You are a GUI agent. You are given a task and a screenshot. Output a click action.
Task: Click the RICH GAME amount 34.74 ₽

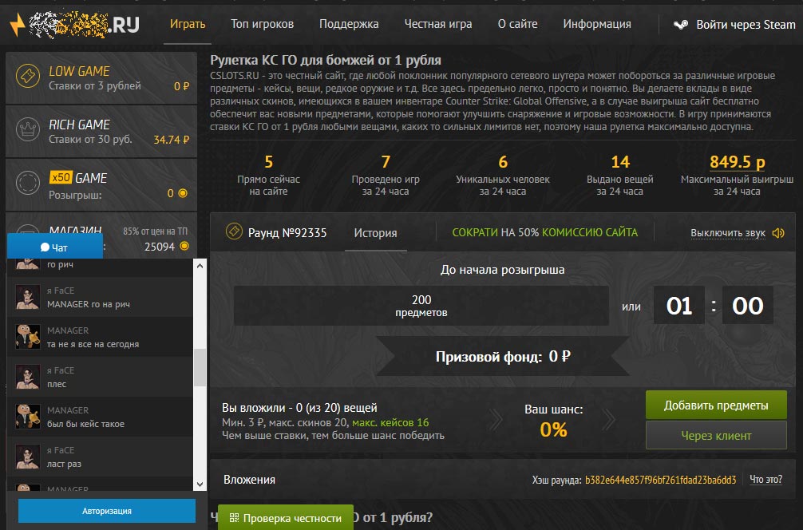(x=172, y=140)
